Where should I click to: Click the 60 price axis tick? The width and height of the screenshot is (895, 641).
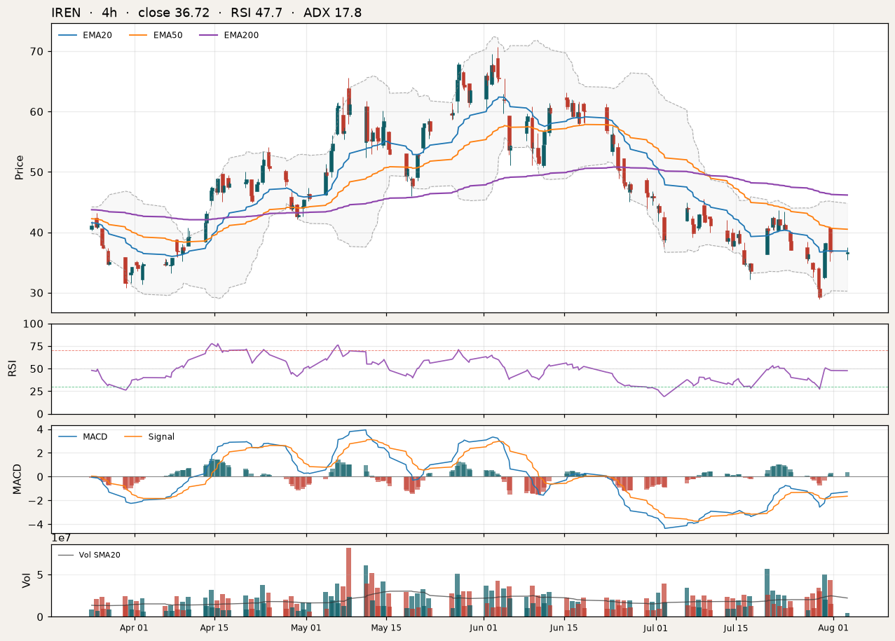(37, 112)
